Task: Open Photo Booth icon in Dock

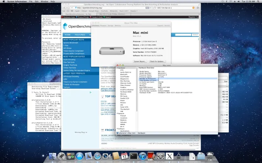Action: click(152, 156)
